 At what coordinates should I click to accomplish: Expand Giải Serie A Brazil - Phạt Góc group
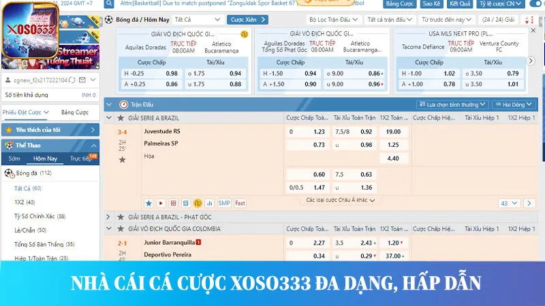[108, 217]
